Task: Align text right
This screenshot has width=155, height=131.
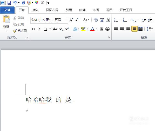Action: coord(128,29)
